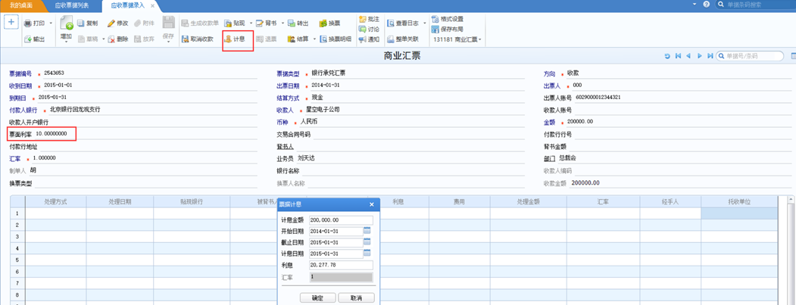Click the 换票 exchange bill button
Image resolution: width=796 pixels, height=305 pixels.
[330, 23]
